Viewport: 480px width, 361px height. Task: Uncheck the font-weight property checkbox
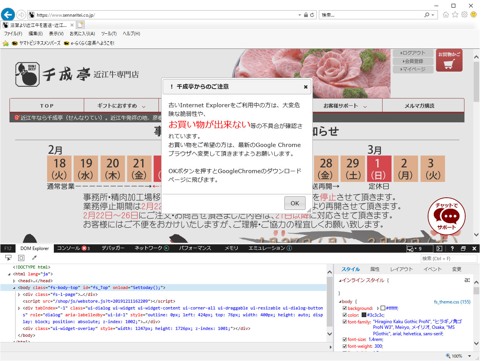coord(345,346)
